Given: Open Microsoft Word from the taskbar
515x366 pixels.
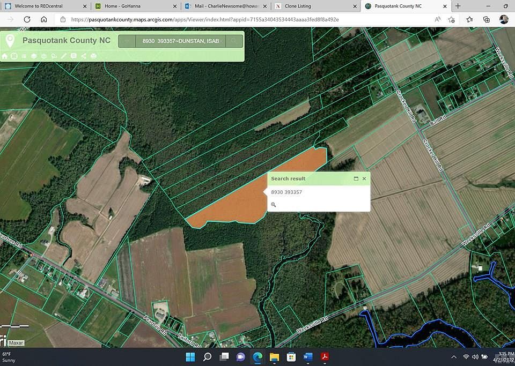Looking at the screenshot, I should click(x=307, y=357).
